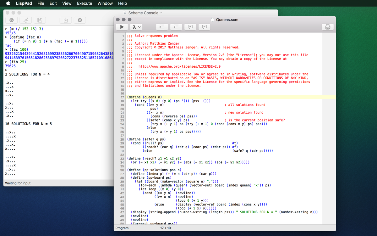Click the comment selection icon
Image resolution: width=377 pixels, height=236 pixels.
point(190,27)
